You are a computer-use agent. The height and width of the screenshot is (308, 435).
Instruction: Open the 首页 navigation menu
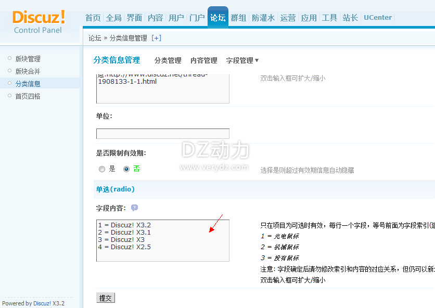click(x=93, y=18)
